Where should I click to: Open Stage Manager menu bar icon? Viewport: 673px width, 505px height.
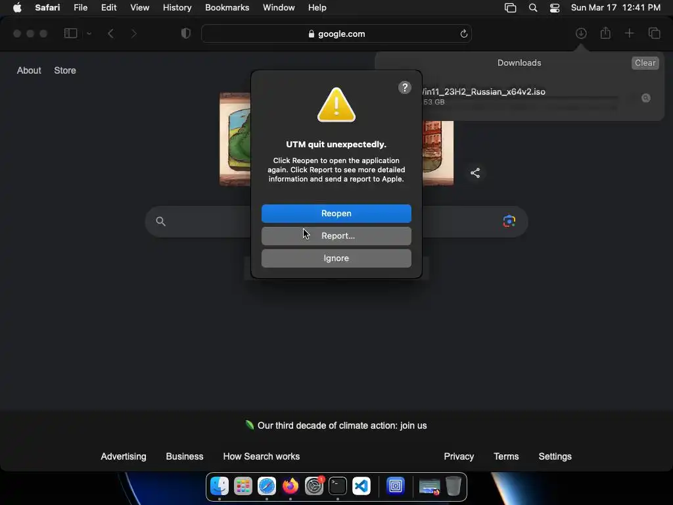coord(510,8)
